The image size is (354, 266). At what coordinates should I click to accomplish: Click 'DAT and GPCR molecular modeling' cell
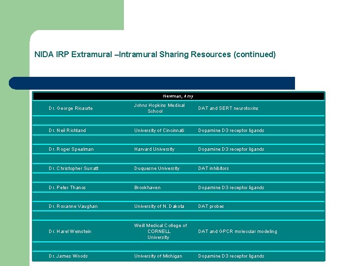click(x=238, y=232)
